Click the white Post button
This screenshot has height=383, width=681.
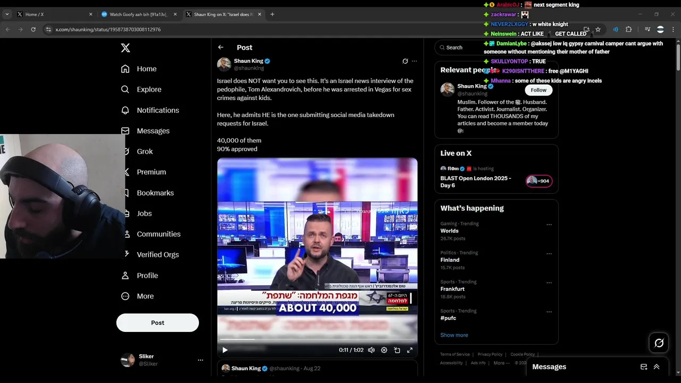coord(157,323)
